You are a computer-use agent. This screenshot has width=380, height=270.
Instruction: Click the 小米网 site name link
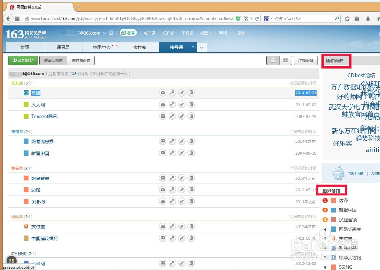tap(38, 263)
